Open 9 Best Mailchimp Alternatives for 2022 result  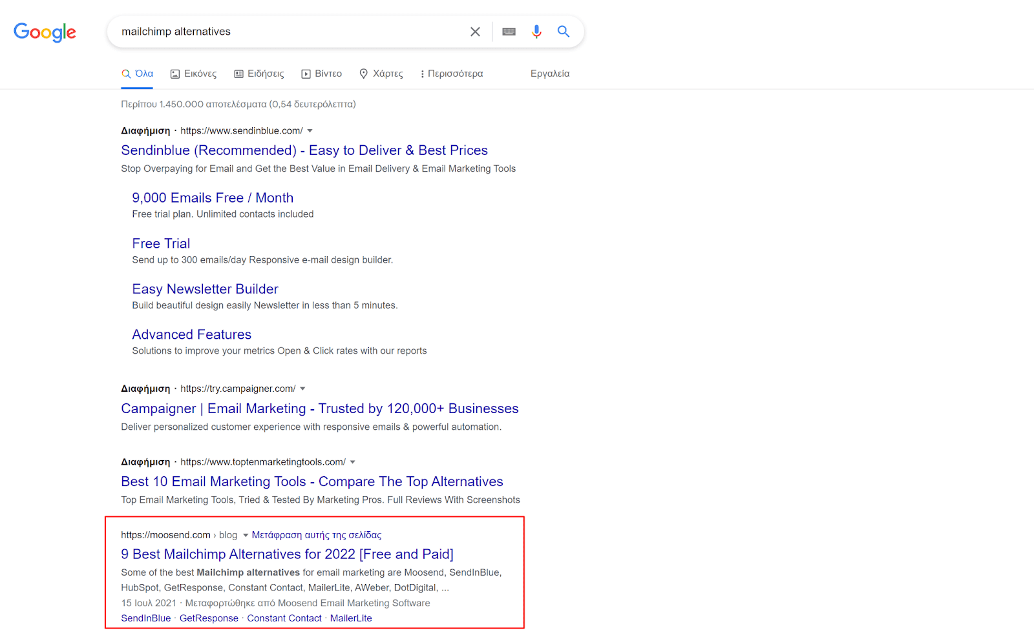coord(287,554)
